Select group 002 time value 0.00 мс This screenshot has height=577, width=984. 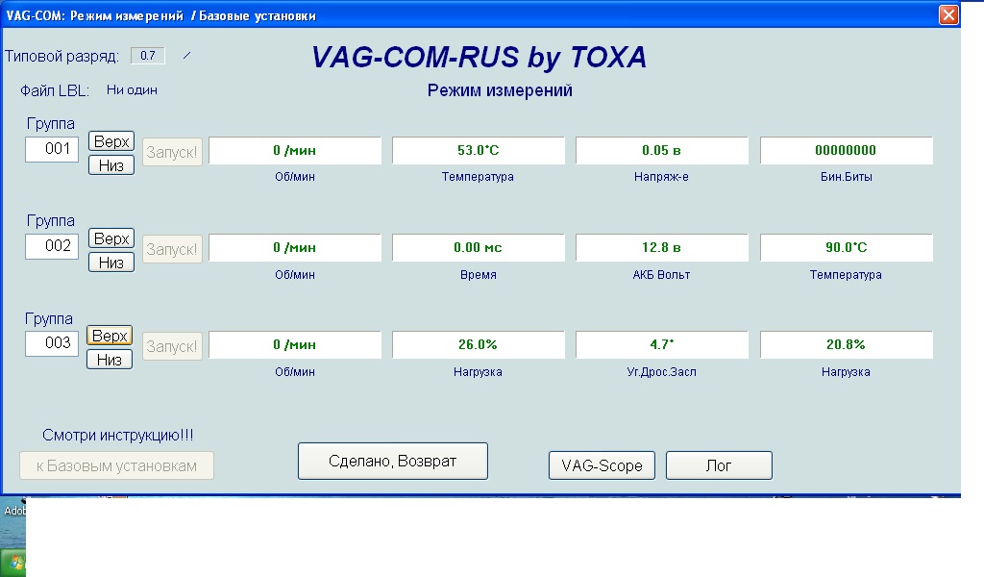tap(479, 247)
